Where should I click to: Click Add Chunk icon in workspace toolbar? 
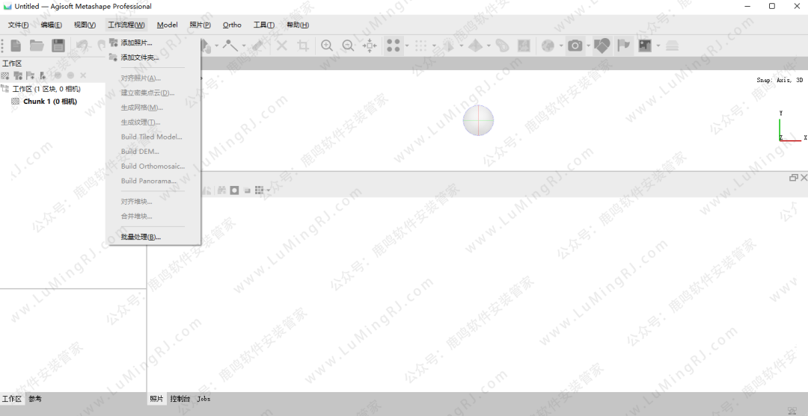click(5, 75)
